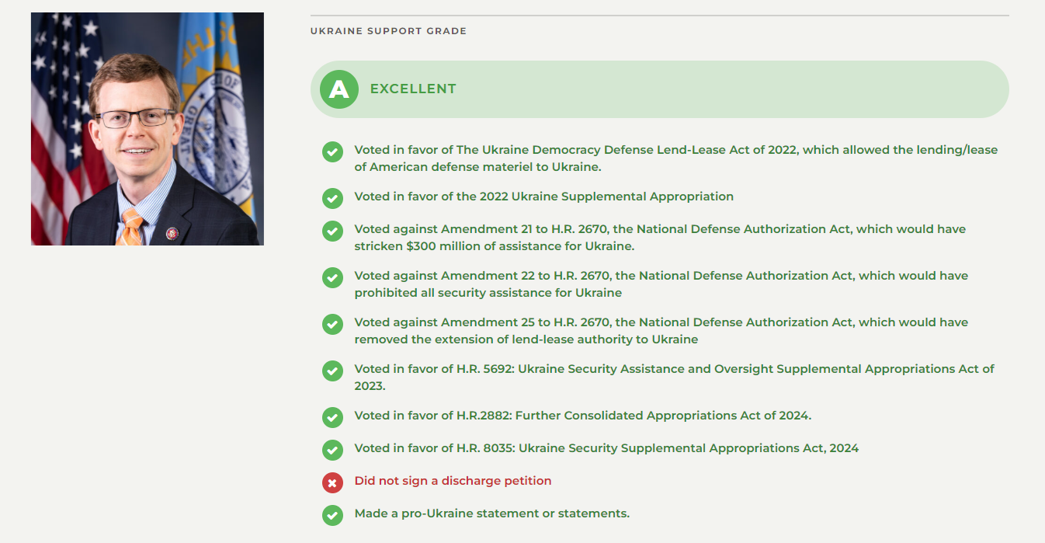Click the H.R.2882 Further Consolidated Appropriations text
This screenshot has width=1045, height=543.
pyautogui.click(x=582, y=416)
